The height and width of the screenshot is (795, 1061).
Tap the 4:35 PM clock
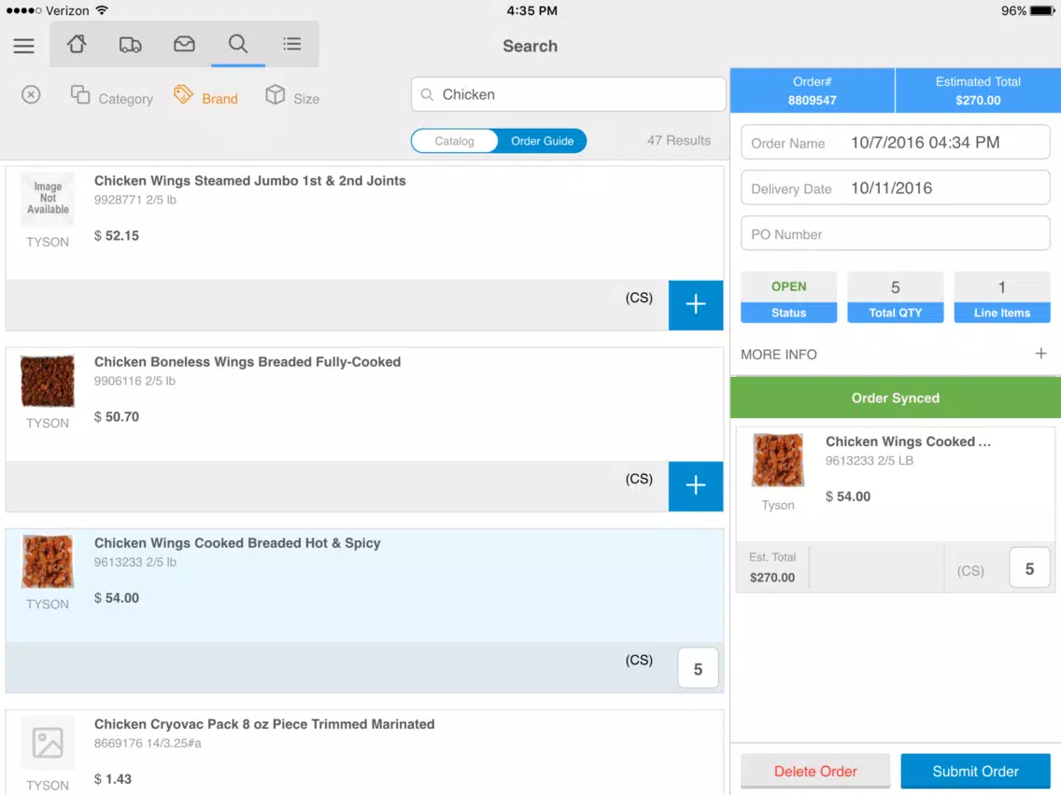point(531,11)
